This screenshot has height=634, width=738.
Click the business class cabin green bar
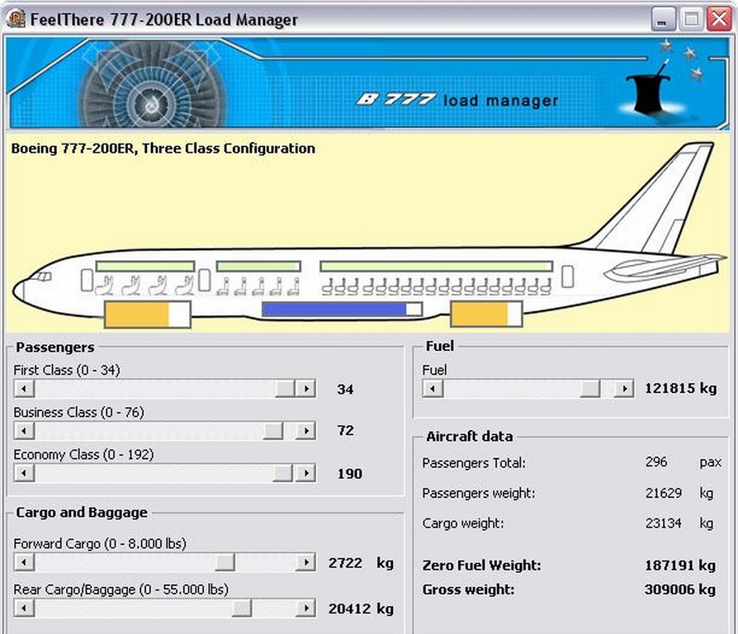click(x=258, y=267)
